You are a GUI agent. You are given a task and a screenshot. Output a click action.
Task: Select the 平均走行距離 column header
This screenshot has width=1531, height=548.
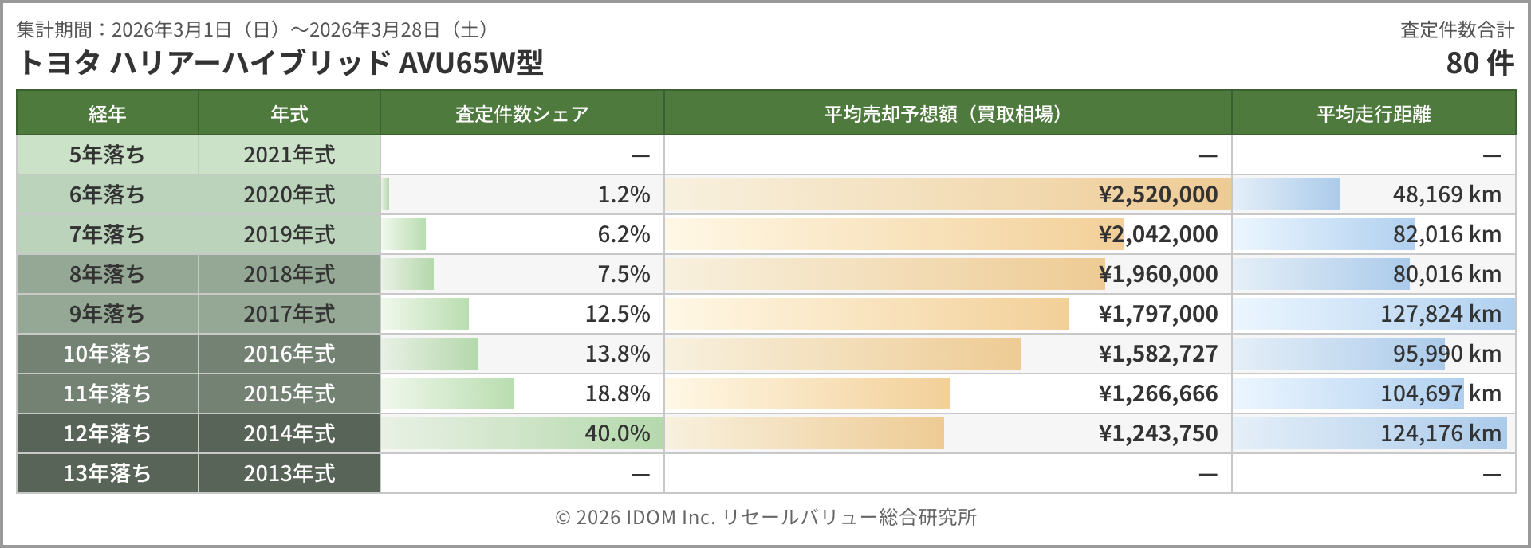1373,114
